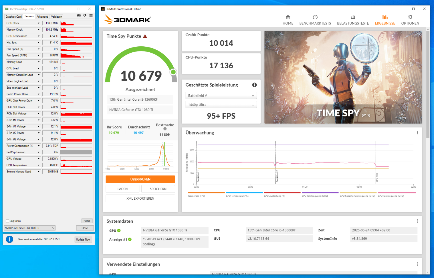The image size is (434, 278).
Task: Click the LADEN button
Action: click(x=123, y=189)
